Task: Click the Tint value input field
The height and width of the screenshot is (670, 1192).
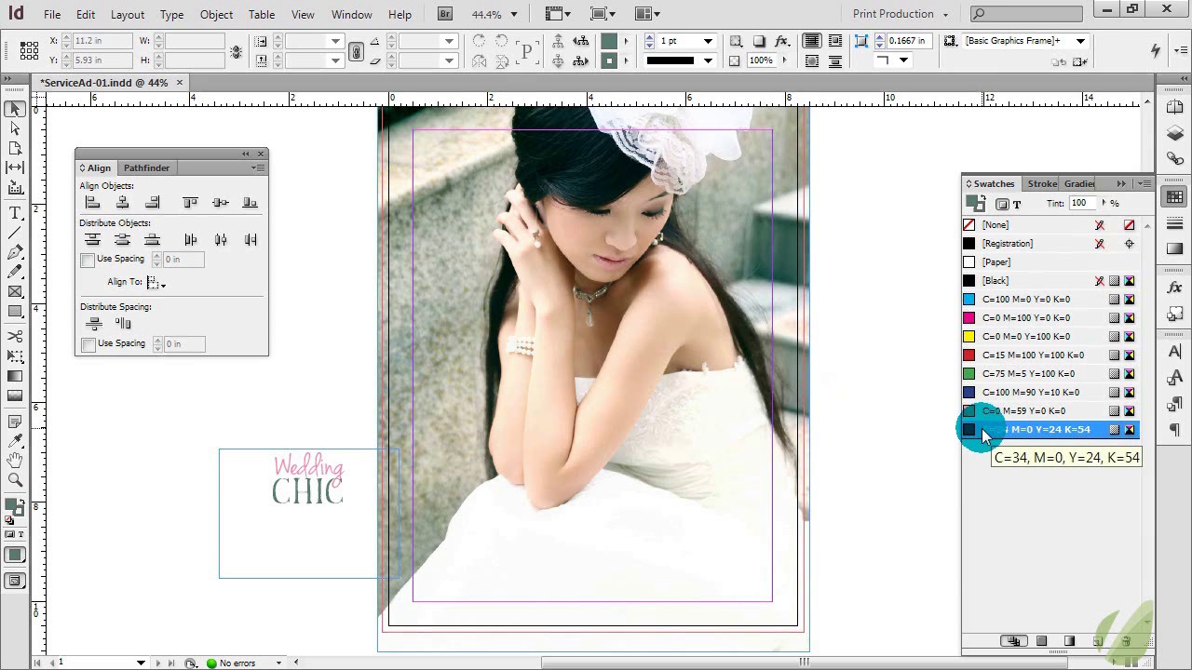Action: click(1080, 204)
